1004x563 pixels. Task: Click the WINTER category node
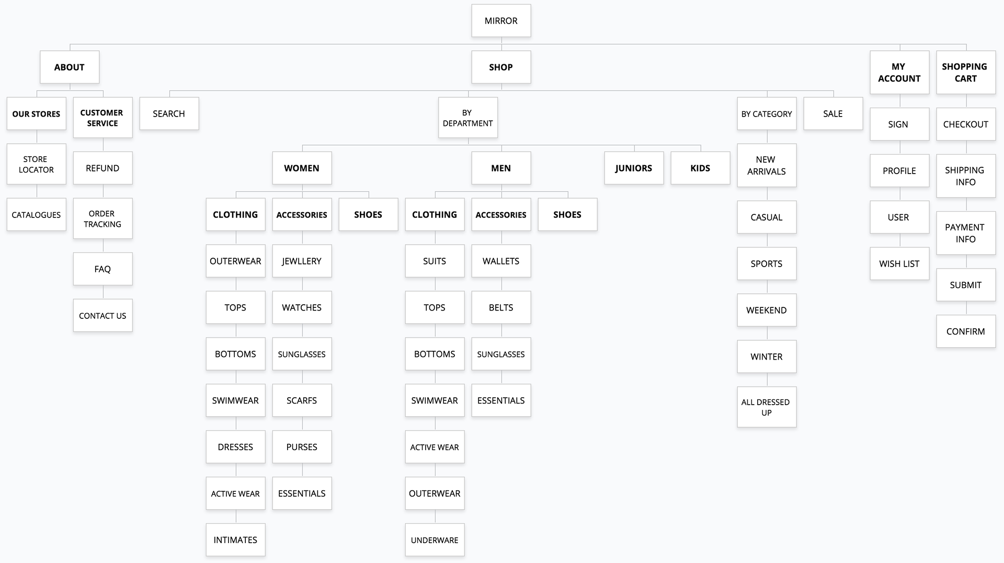pos(767,357)
